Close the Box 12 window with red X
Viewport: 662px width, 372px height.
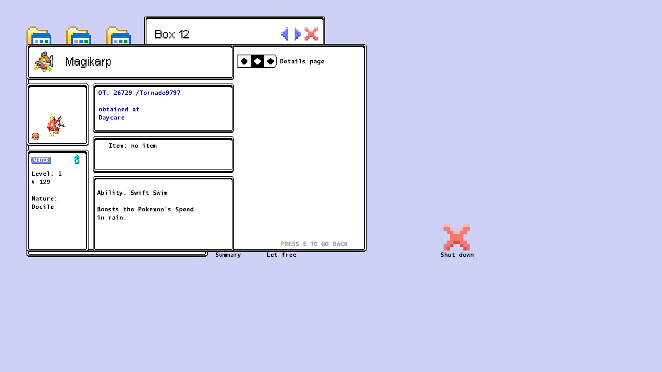[311, 34]
